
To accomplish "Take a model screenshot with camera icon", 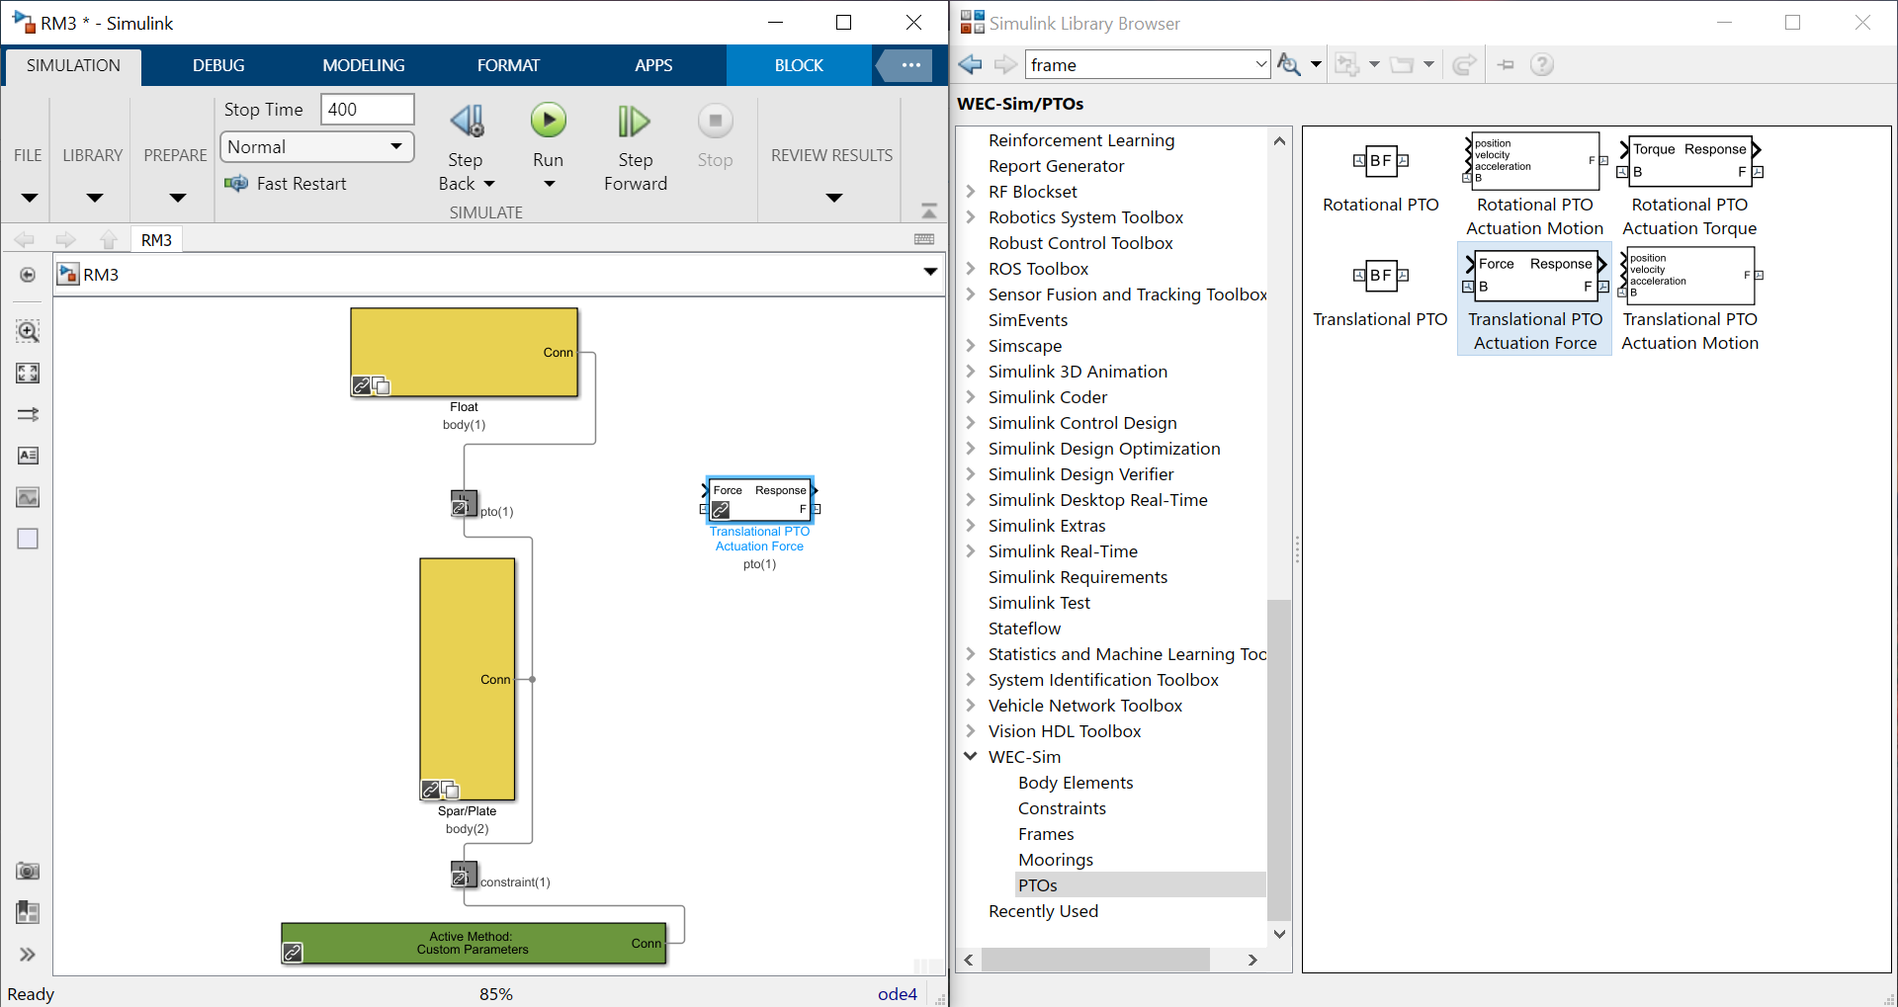I will (x=28, y=871).
